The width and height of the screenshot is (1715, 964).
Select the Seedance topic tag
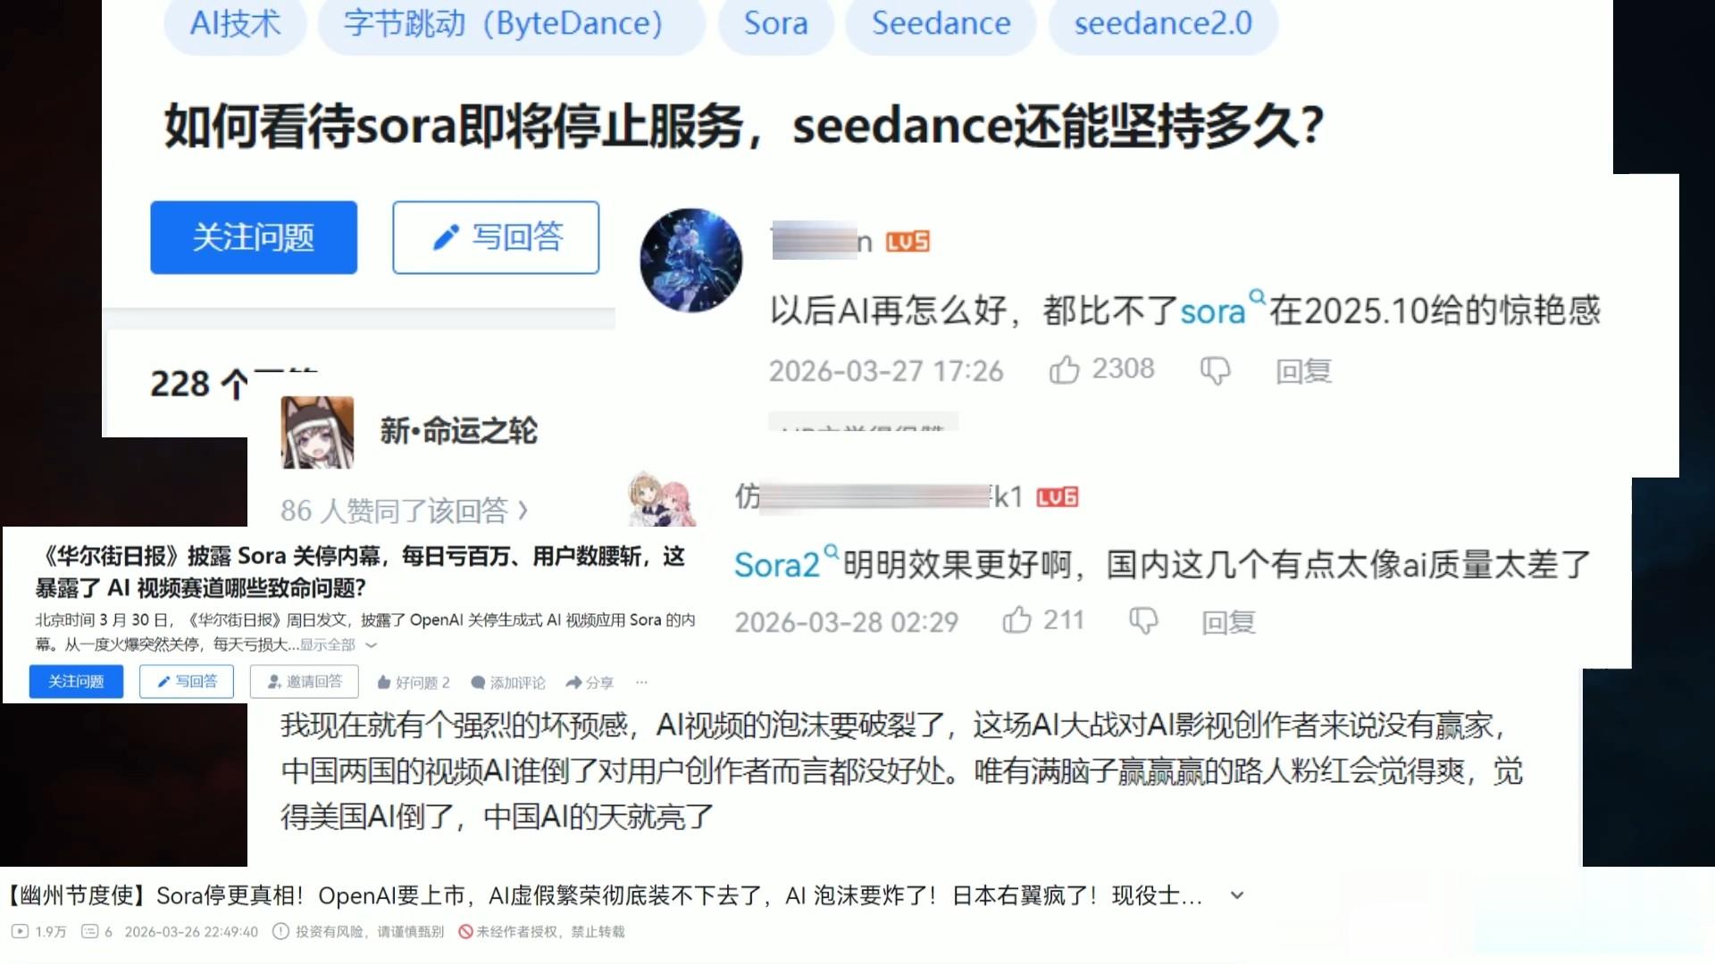pyautogui.click(x=941, y=23)
